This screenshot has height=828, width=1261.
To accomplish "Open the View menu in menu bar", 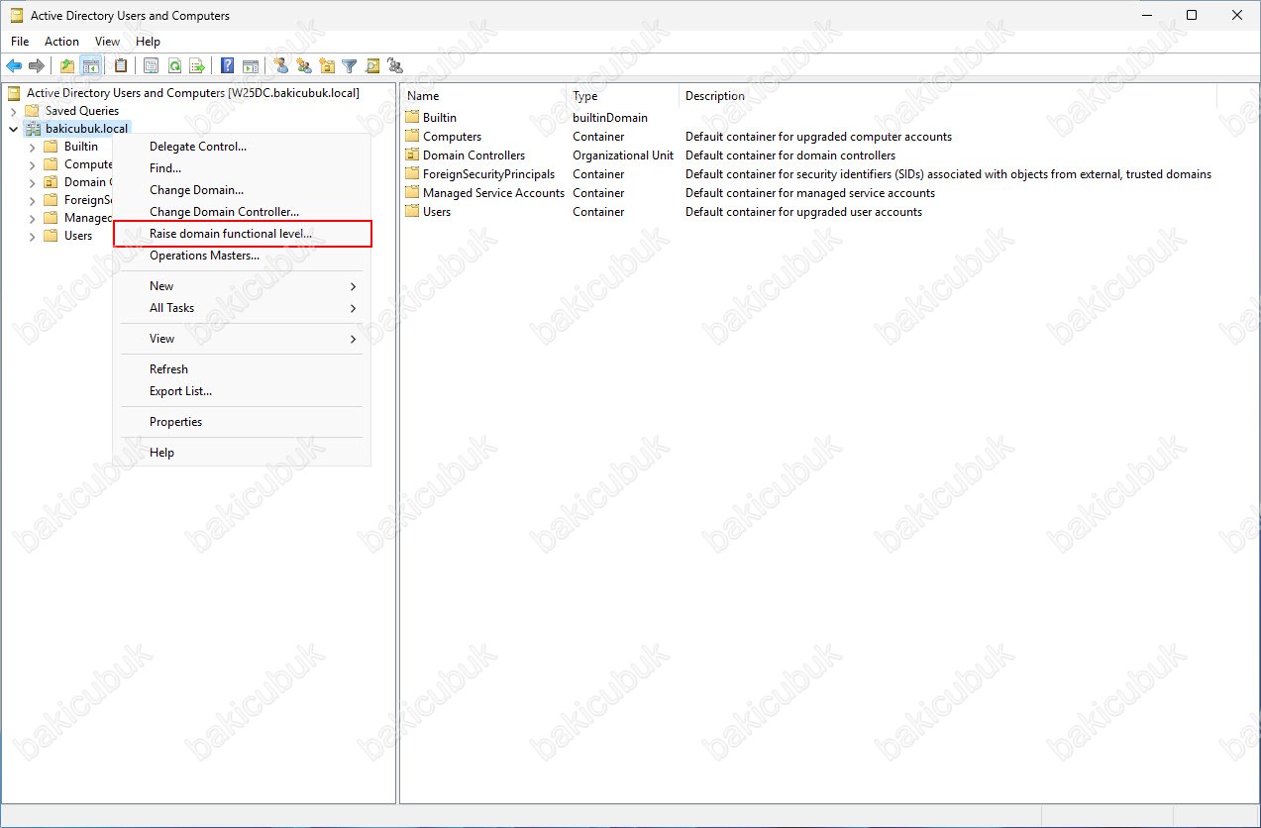I will click(x=107, y=42).
